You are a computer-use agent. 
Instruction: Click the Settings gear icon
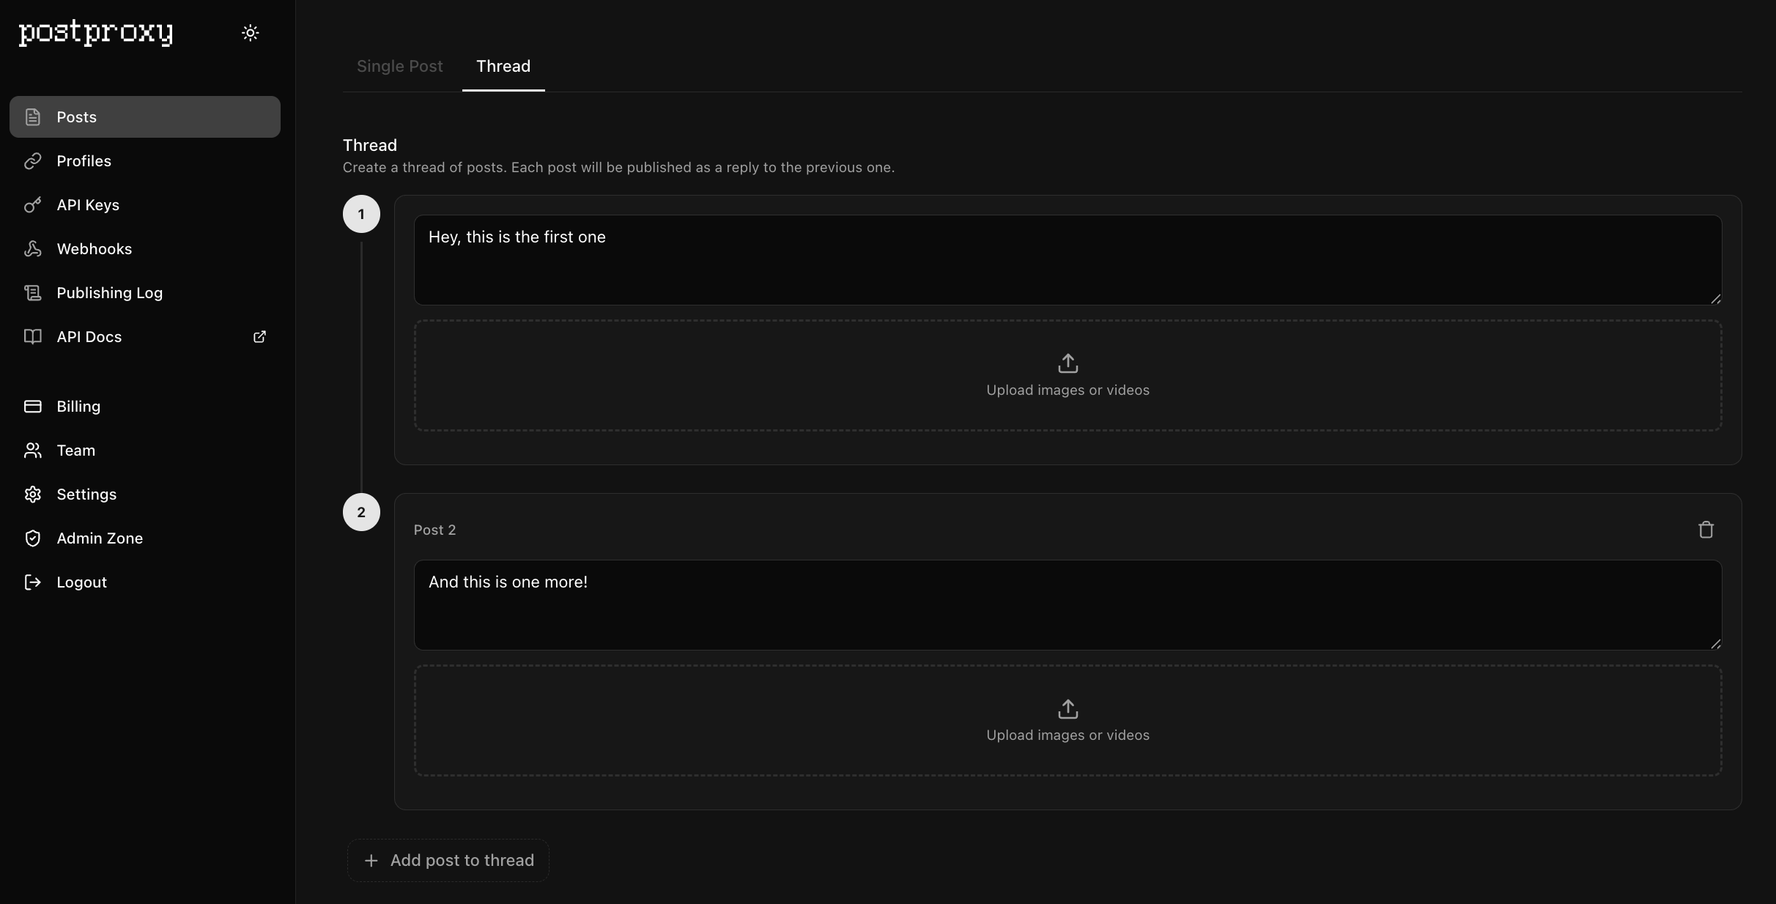point(33,494)
